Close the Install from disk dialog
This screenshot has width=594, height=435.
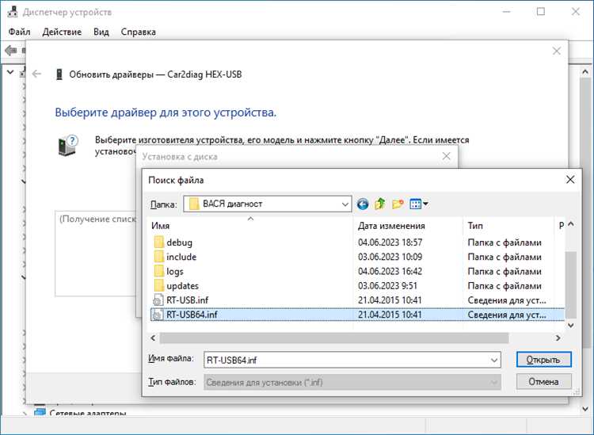(446, 156)
